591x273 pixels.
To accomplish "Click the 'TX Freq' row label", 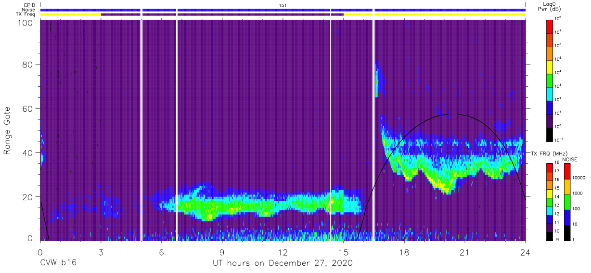I will pyautogui.click(x=26, y=14).
